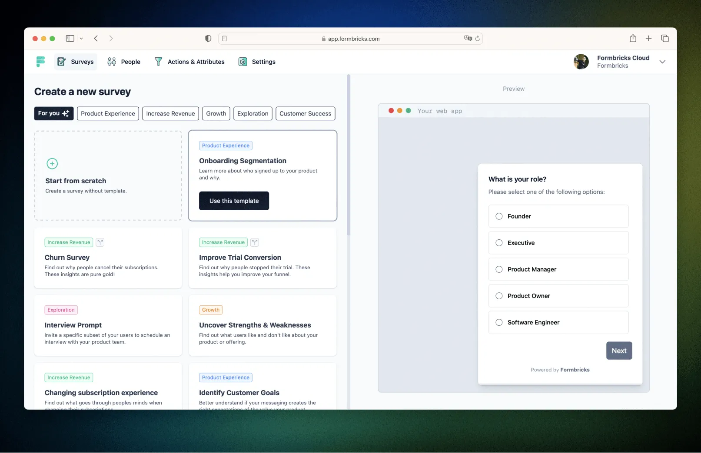
Task: Filter templates by Increase Revenue
Action: pos(170,113)
